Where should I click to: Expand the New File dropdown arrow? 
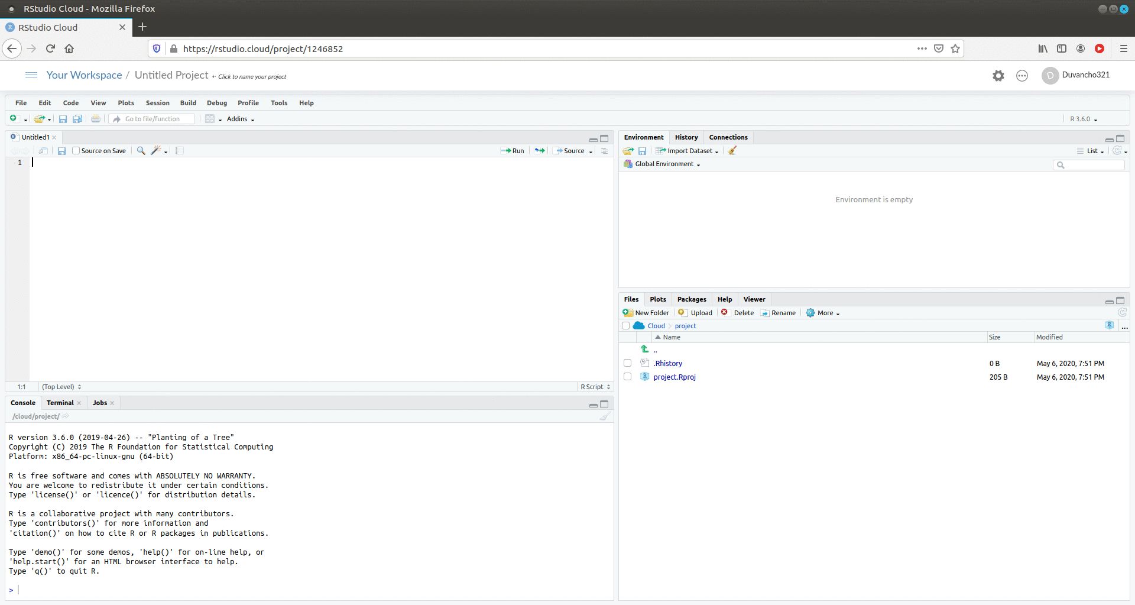(25, 120)
